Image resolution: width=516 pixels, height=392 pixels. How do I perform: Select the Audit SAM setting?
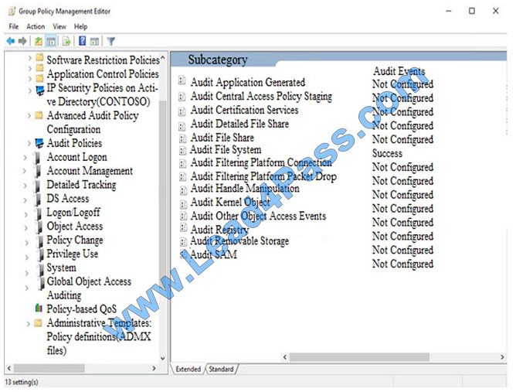point(213,254)
